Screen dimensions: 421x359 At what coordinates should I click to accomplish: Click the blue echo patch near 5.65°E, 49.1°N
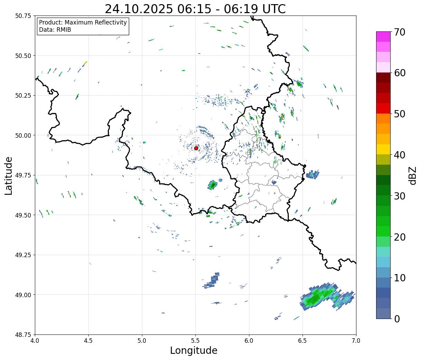pyautogui.click(x=212, y=281)
